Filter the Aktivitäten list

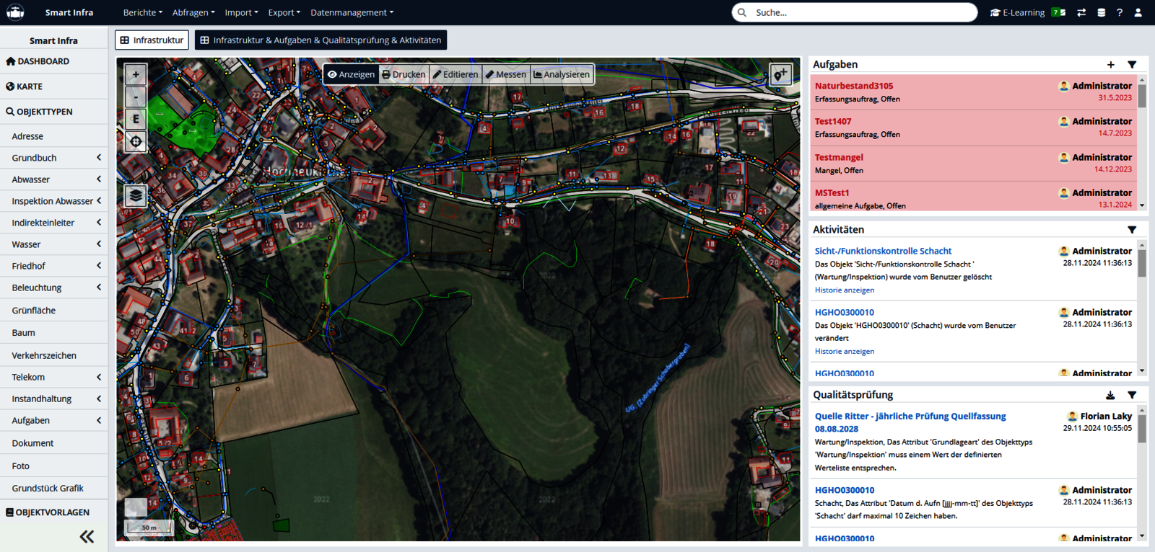[x=1132, y=230]
